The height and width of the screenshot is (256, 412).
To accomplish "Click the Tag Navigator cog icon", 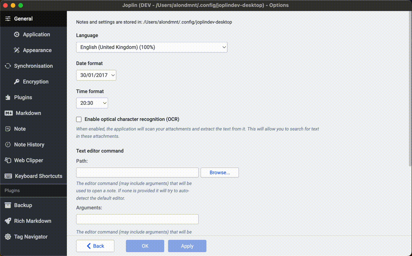I will point(8,237).
